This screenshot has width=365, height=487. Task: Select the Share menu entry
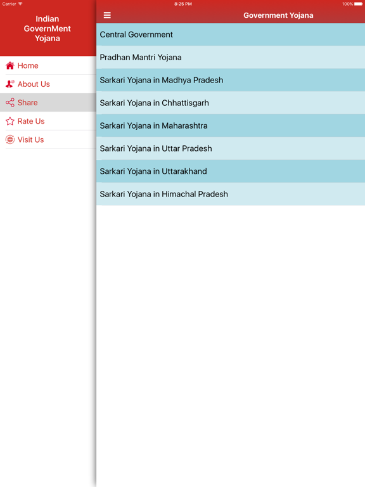pyautogui.click(x=48, y=103)
